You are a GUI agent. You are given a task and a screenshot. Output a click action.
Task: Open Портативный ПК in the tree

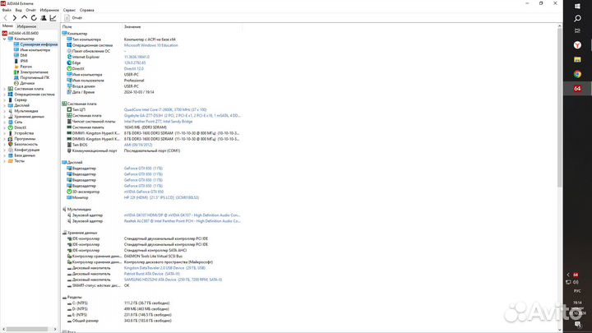click(35, 77)
